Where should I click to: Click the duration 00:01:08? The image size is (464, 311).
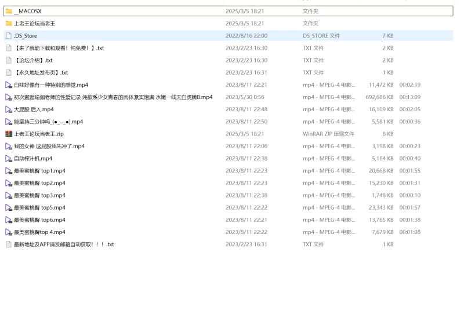coord(410,232)
